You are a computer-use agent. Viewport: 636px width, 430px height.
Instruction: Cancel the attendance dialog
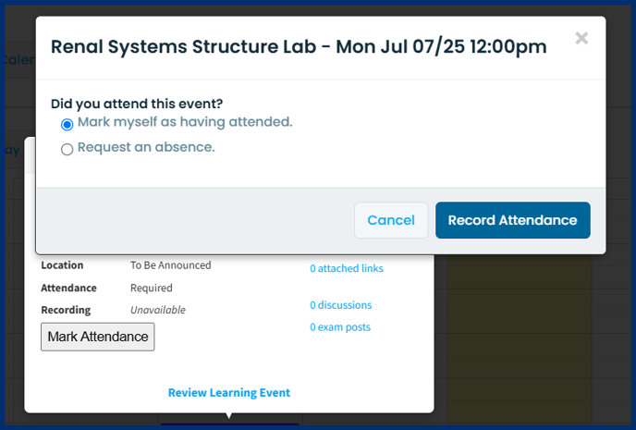tap(391, 220)
